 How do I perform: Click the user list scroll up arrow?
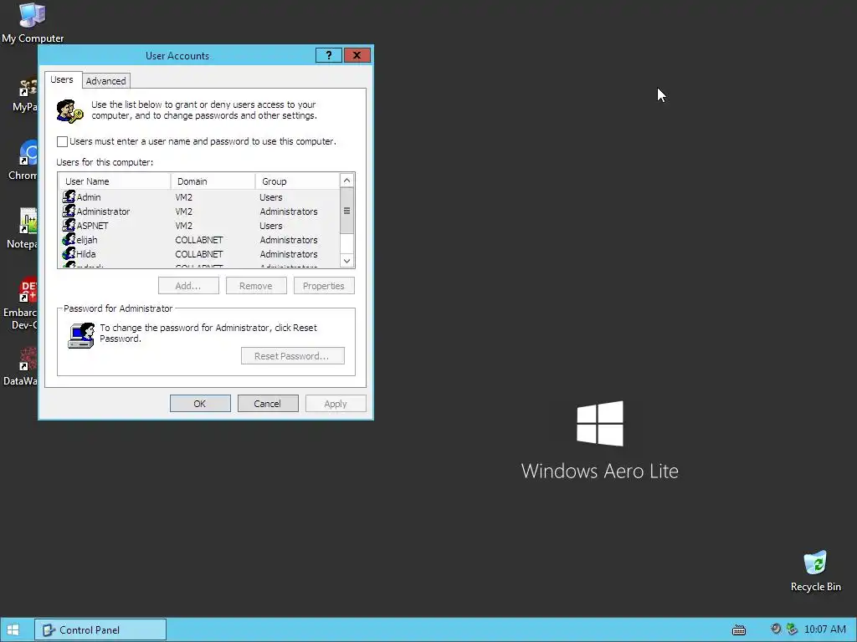(x=346, y=181)
